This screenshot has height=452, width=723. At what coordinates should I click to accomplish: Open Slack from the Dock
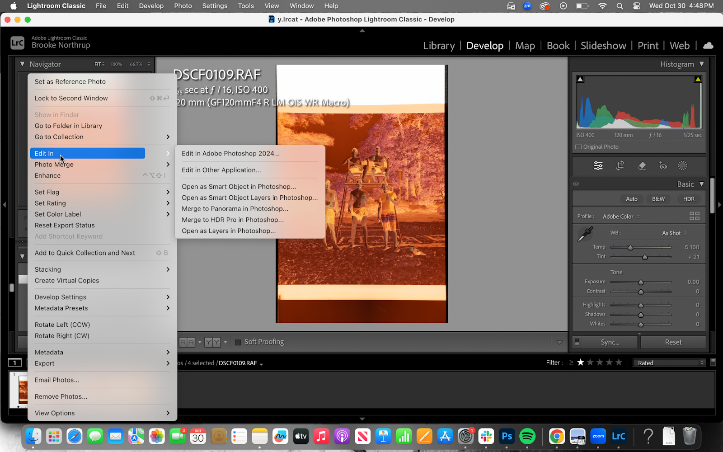pyautogui.click(x=486, y=437)
